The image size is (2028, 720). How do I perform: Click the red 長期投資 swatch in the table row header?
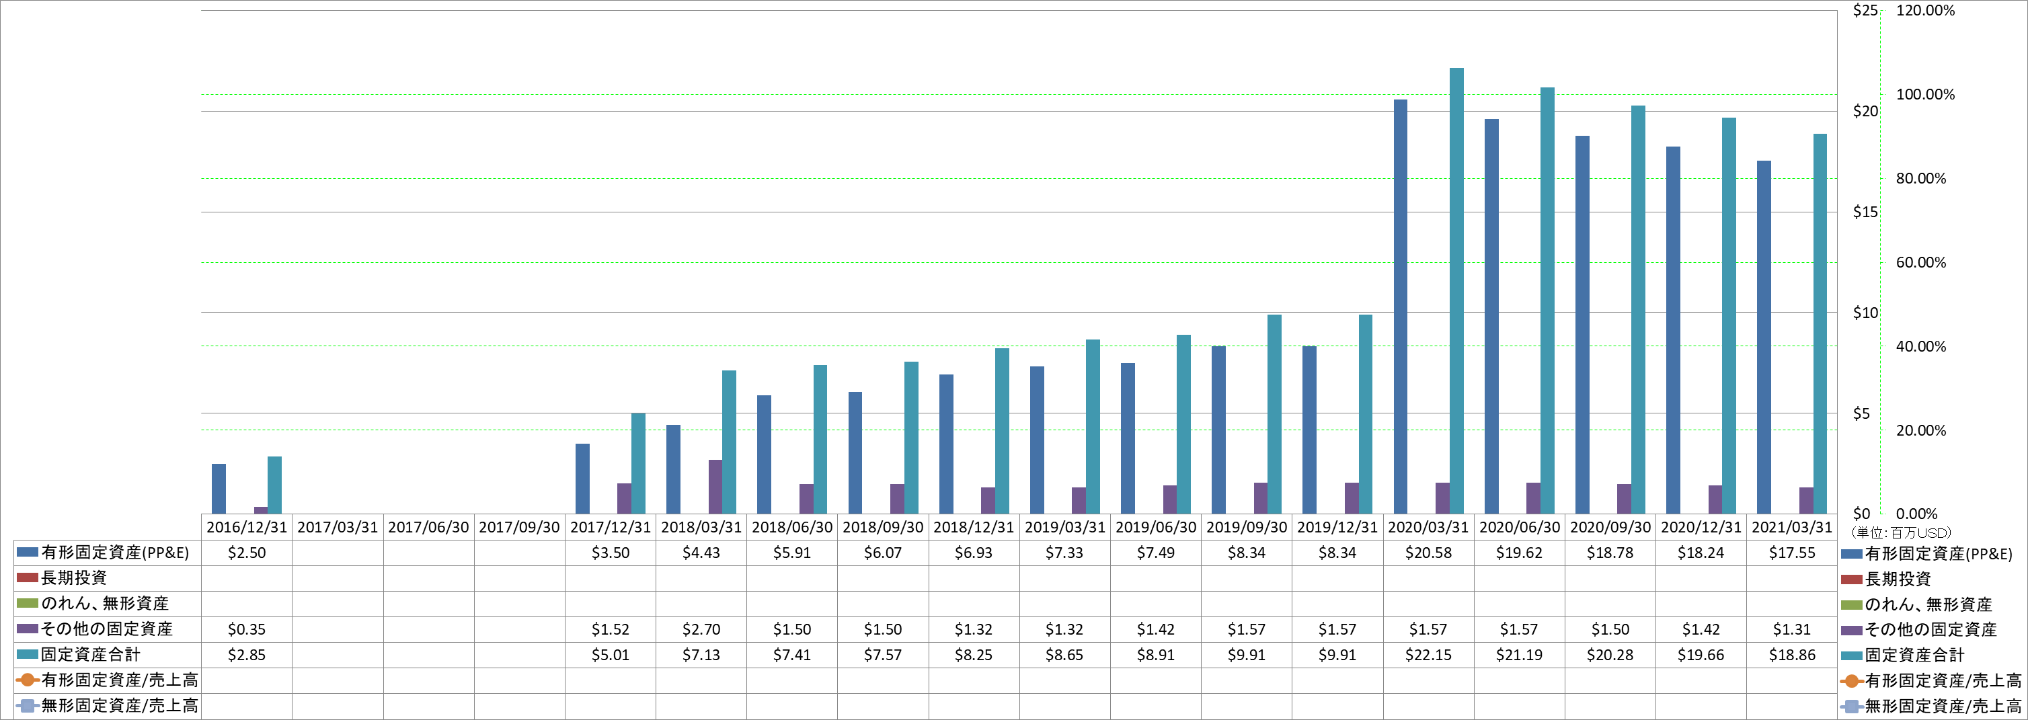[x=28, y=577]
